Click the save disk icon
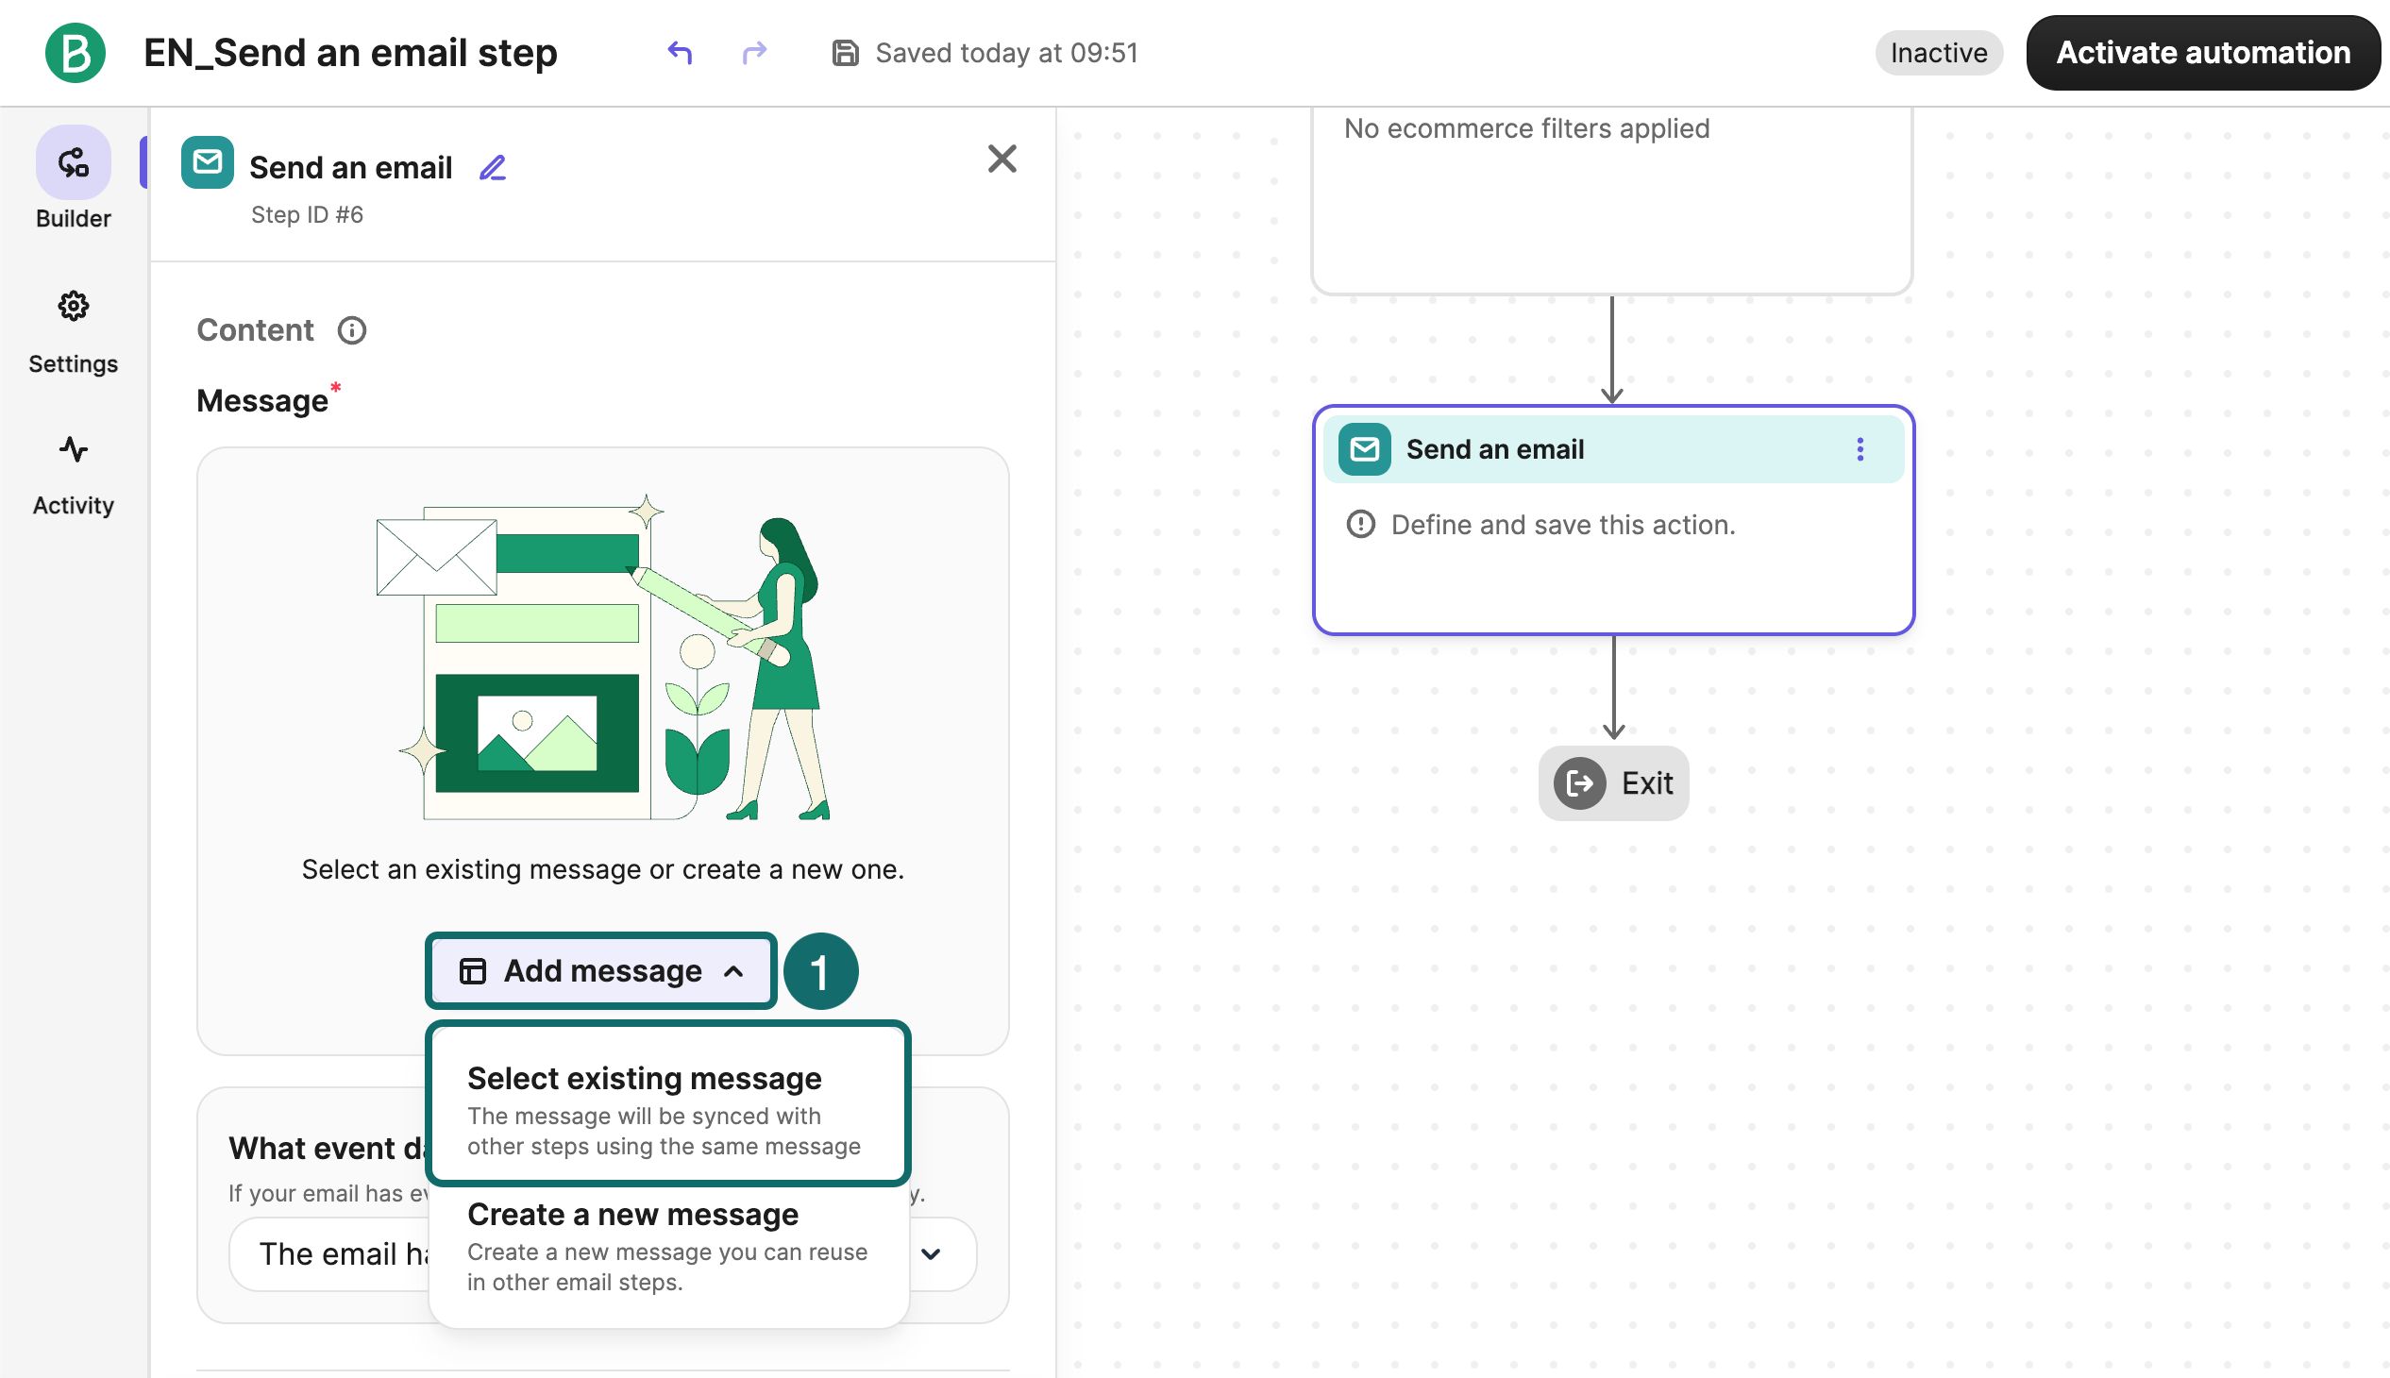 pyautogui.click(x=844, y=53)
